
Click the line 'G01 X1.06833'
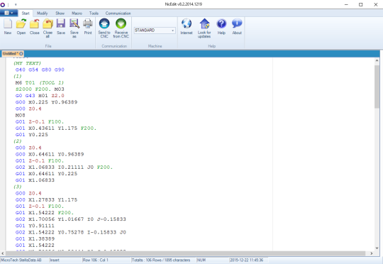point(35,180)
